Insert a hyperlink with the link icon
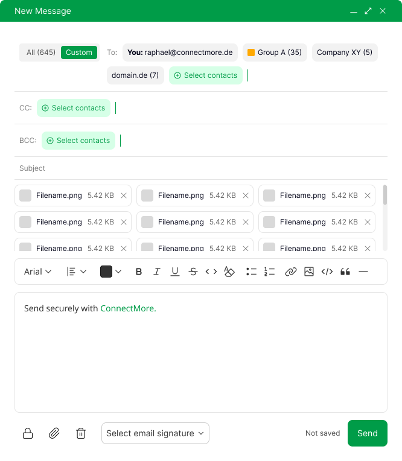The width and height of the screenshot is (402, 461). pyautogui.click(x=290, y=272)
